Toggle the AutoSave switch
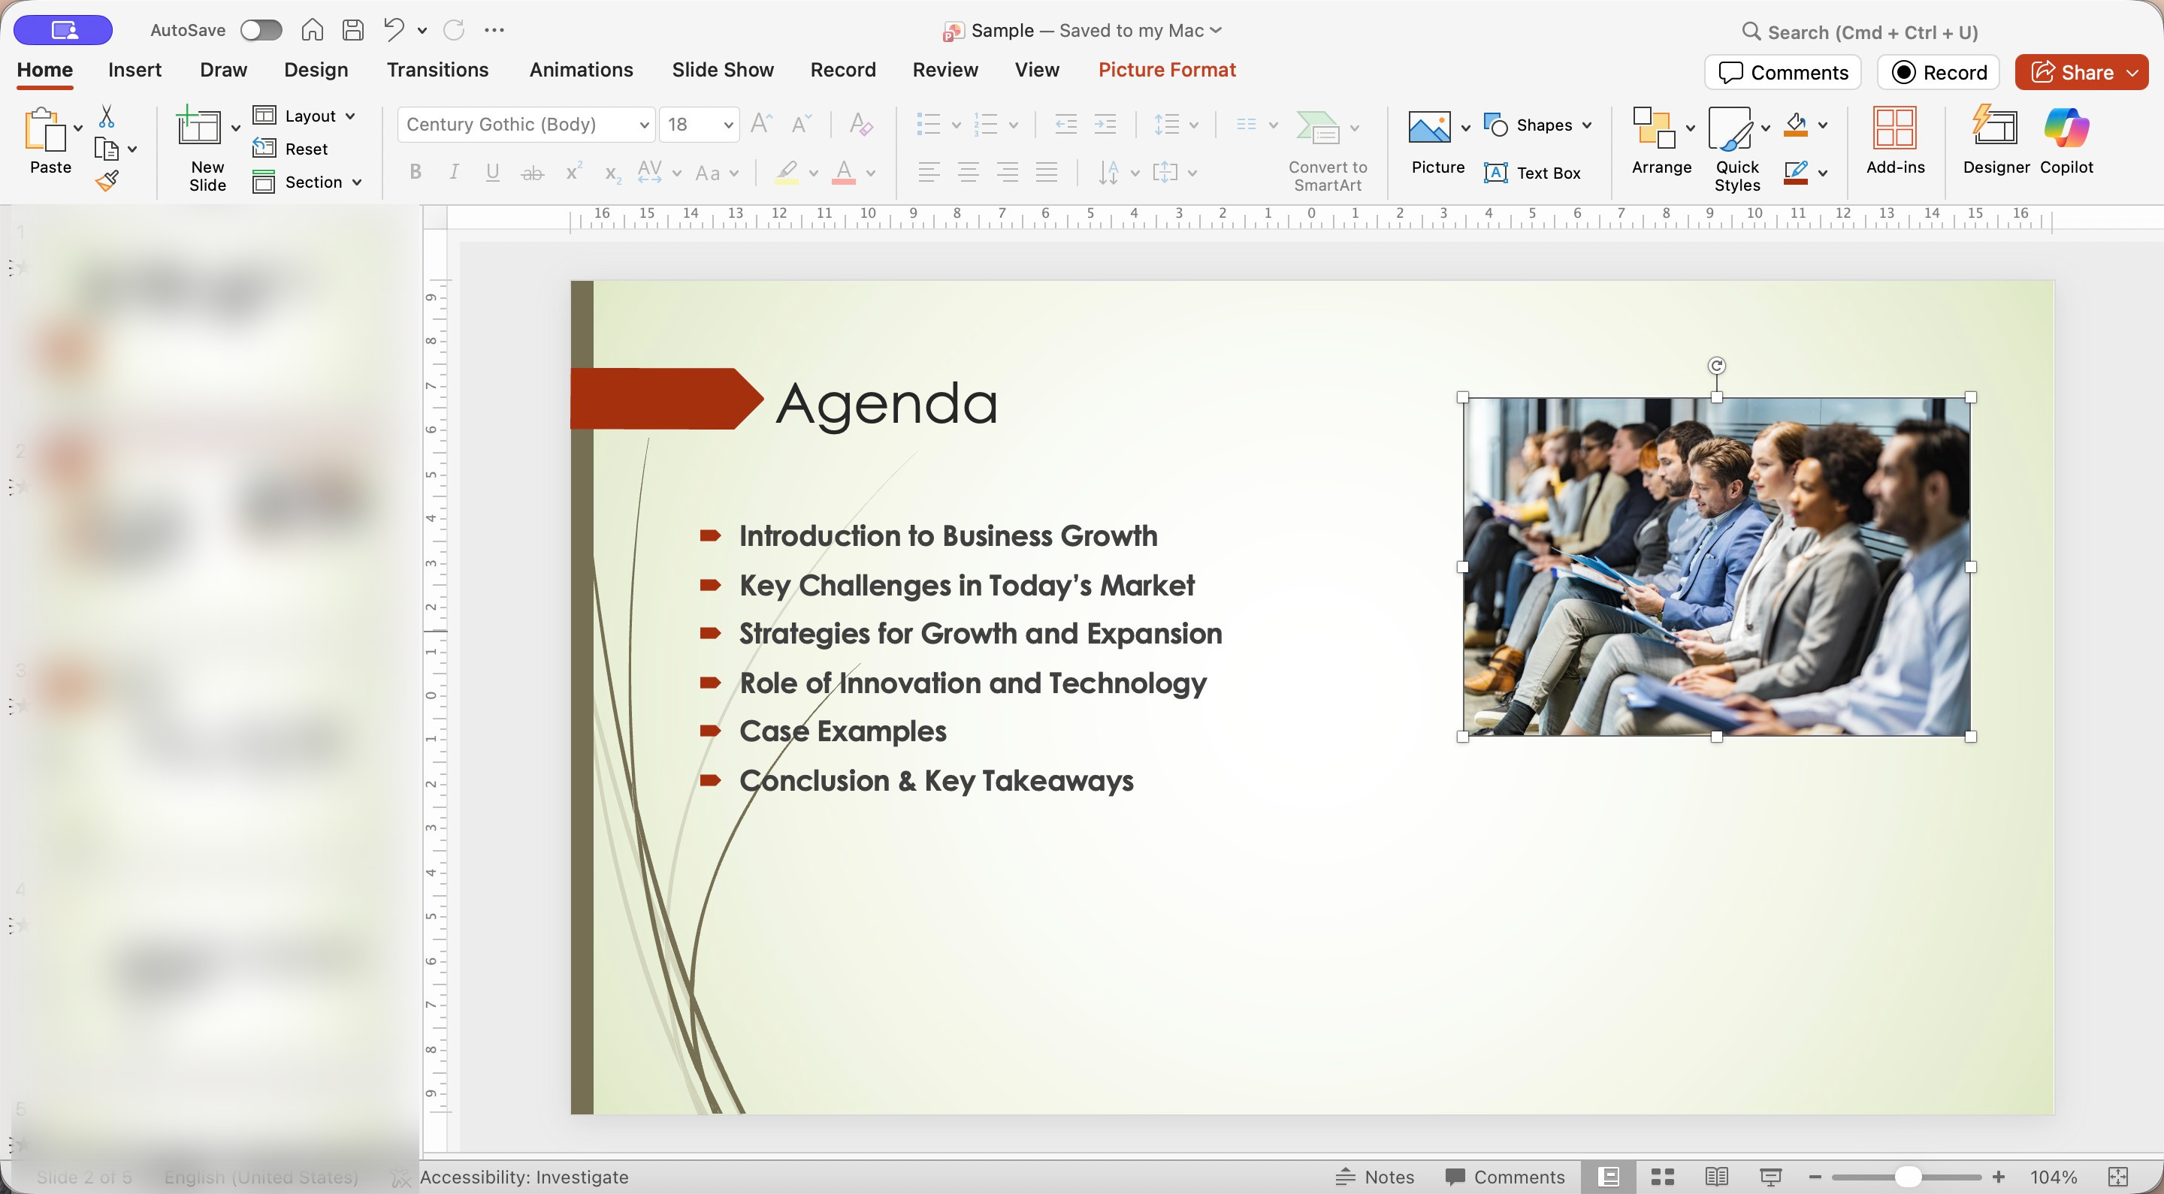The width and height of the screenshot is (2164, 1194). click(261, 30)
